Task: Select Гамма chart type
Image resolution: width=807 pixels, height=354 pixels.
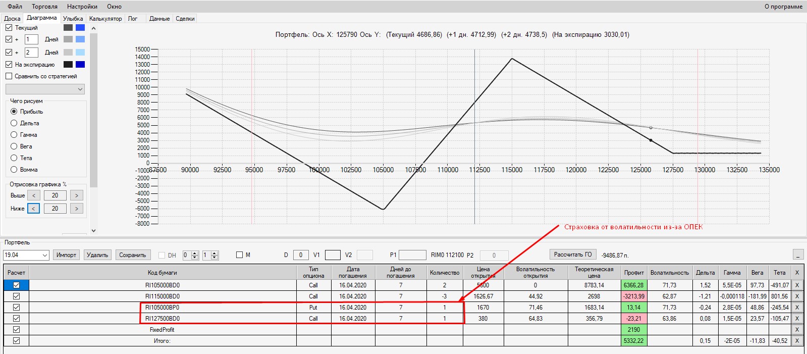Action: (x=14, y=135)
